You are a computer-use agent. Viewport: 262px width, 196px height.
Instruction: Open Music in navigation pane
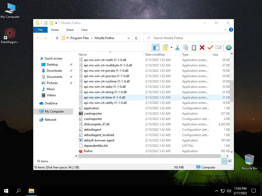coord(51,89)
